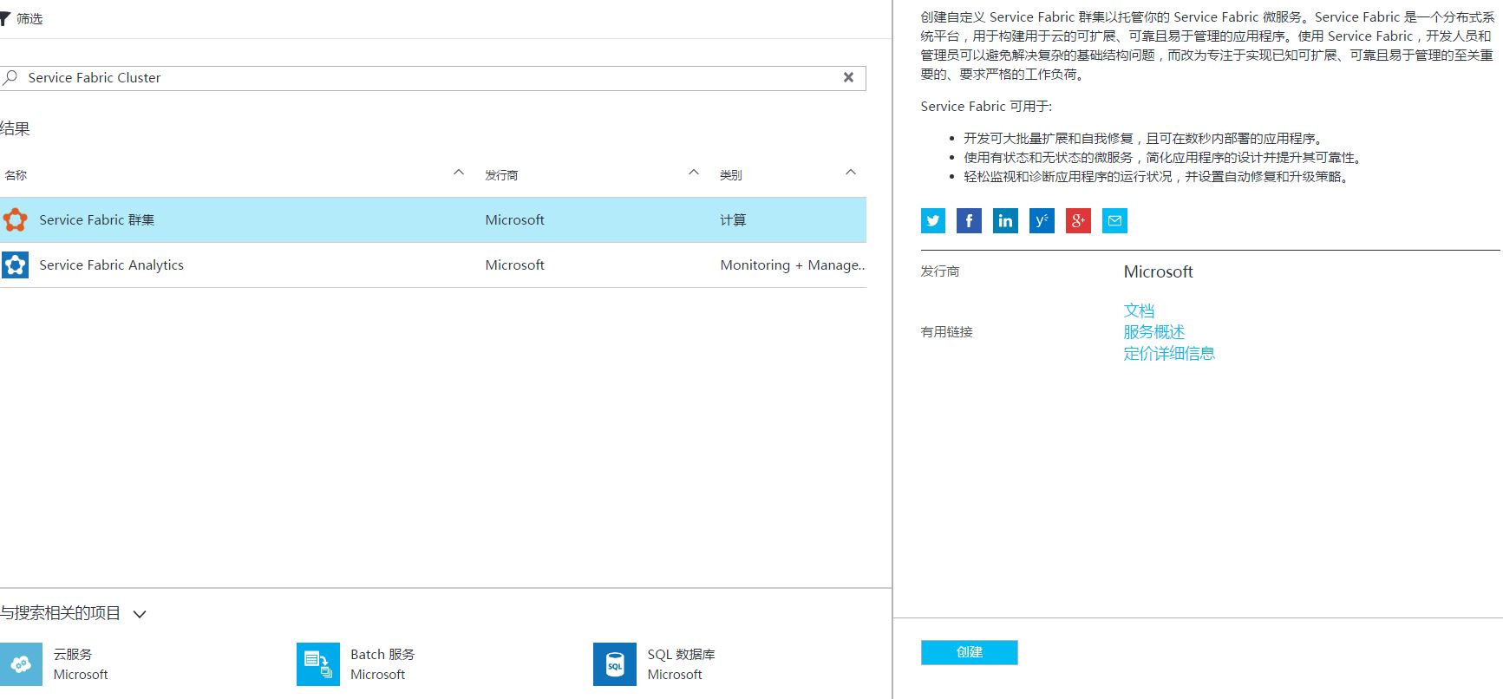Click the 云服务 related item label

[73, 655]
